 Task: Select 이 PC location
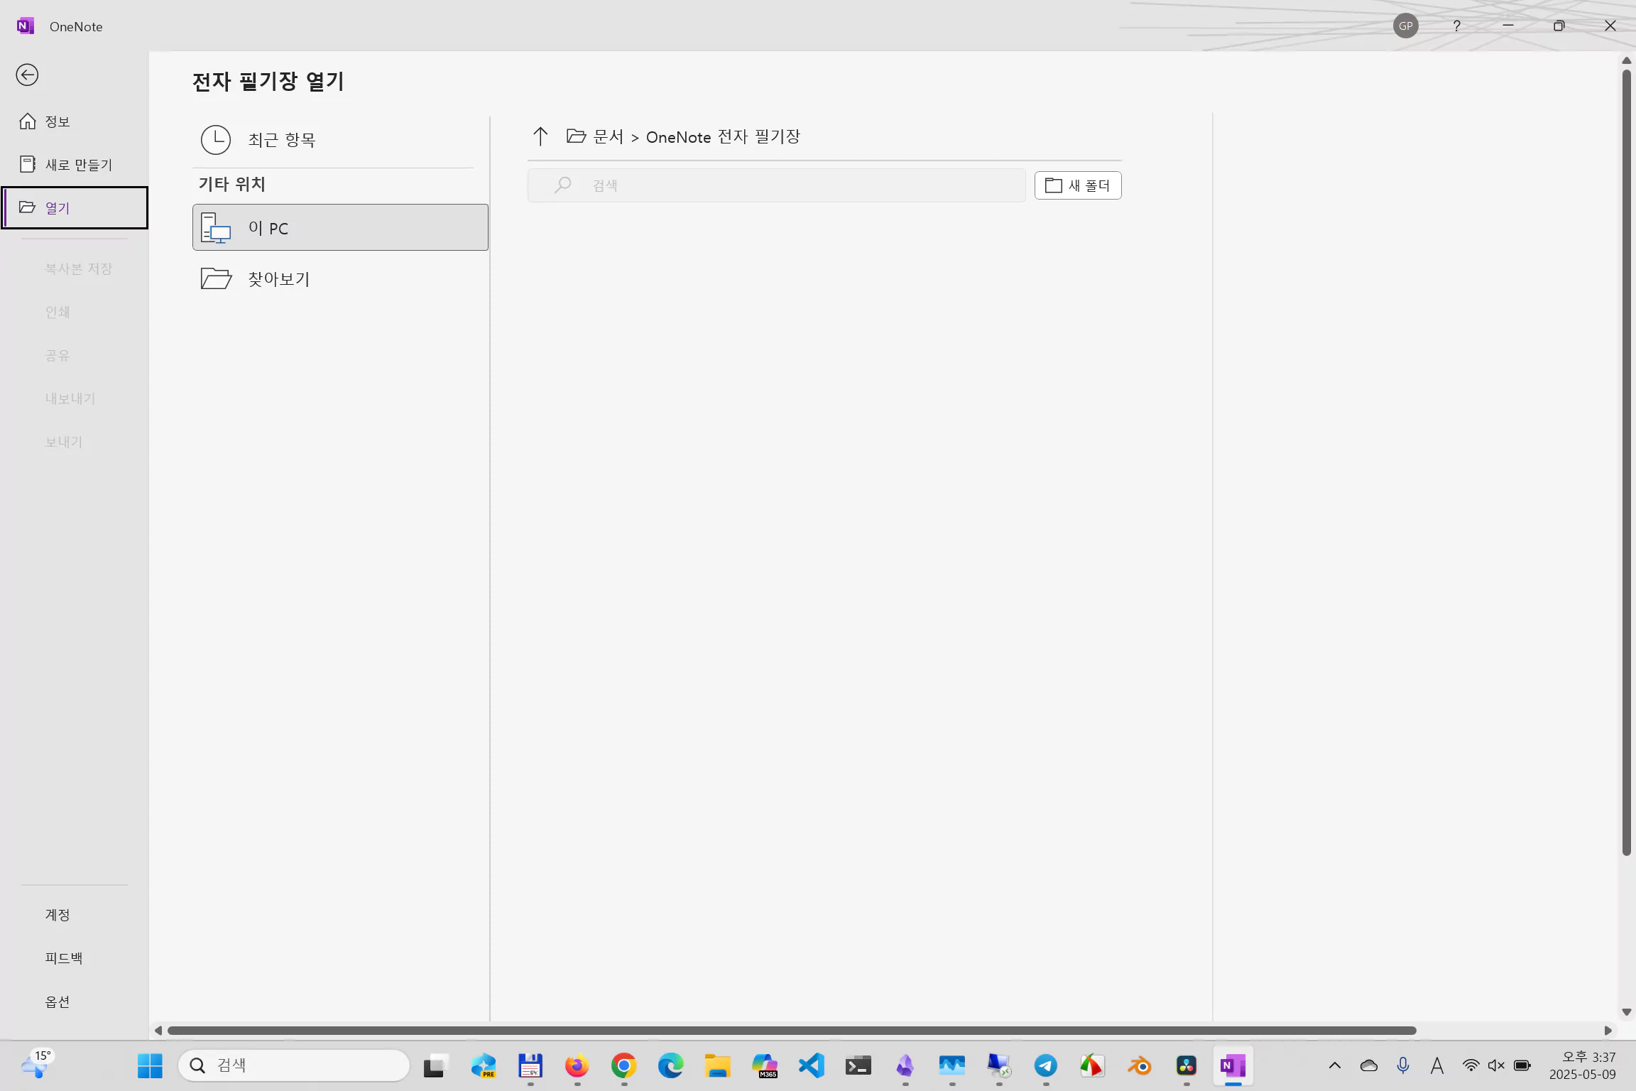(340, 227)
